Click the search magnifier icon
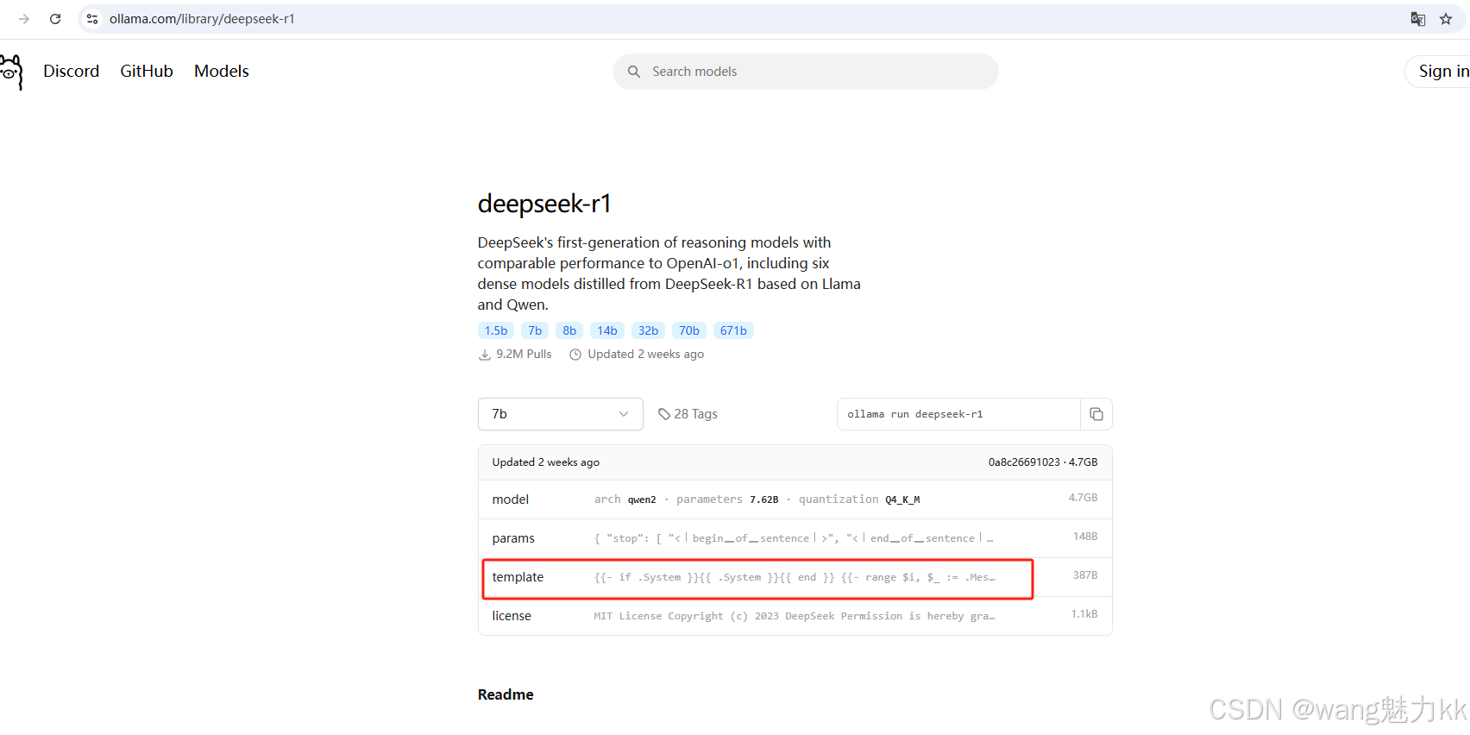This screenshot has width=1470, height=735. [634, 72]
